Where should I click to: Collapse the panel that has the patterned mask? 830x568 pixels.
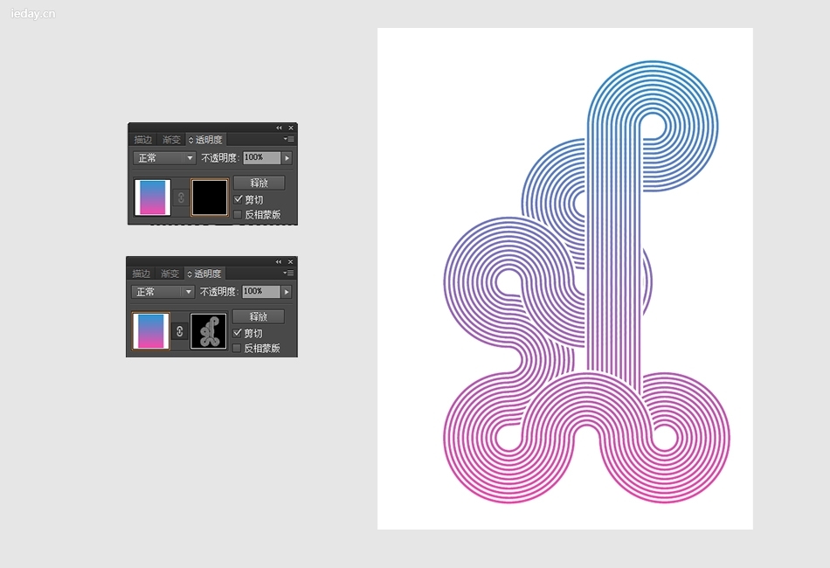tap(279, 261)
